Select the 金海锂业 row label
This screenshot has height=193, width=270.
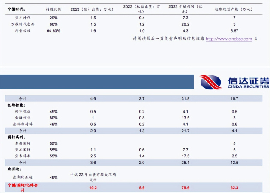pos(23,118)
